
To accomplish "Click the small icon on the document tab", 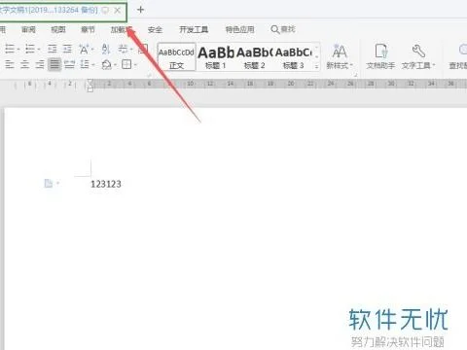I will (105, 10).
